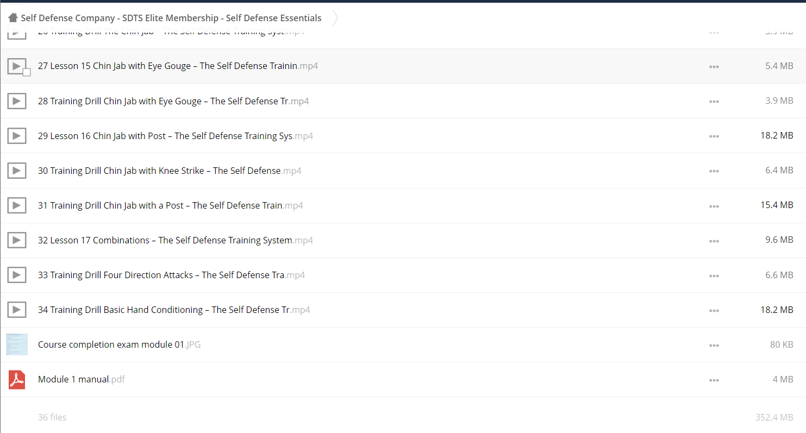Viewport: 806px width, 433px height.
Task: Open more options for 31 Training Drill
Action: point(714,206)
